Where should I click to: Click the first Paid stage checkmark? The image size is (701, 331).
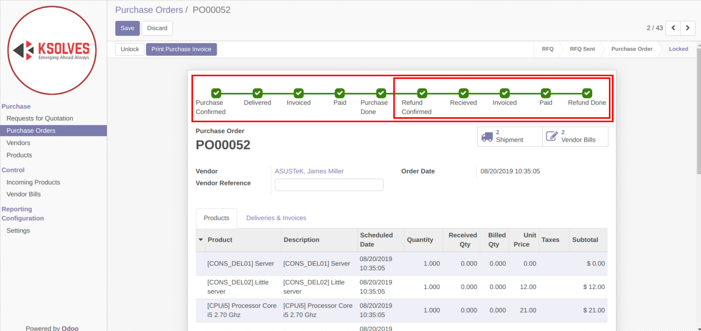coord(340,93)
